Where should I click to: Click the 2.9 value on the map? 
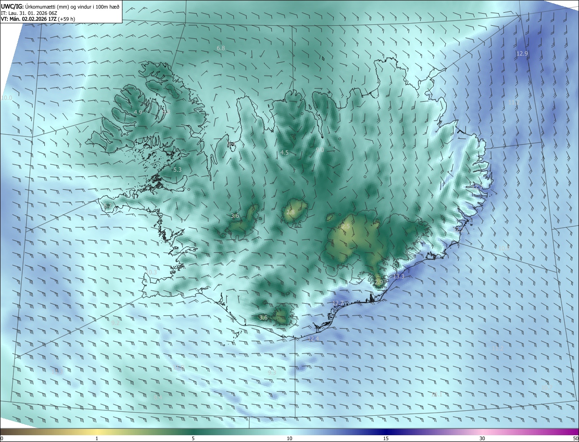pos(379,282)
